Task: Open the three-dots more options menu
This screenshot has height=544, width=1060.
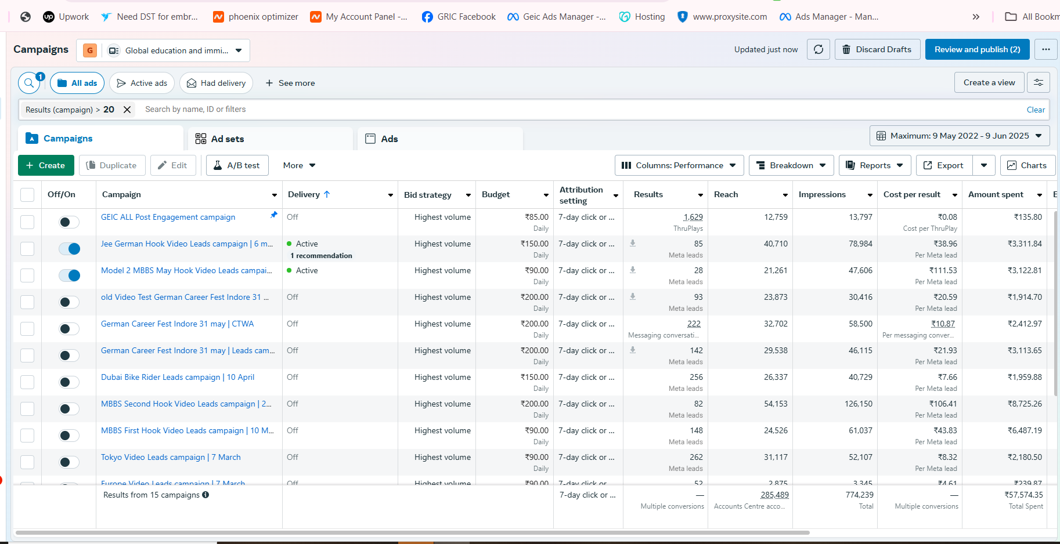Action: [1046, 49]
